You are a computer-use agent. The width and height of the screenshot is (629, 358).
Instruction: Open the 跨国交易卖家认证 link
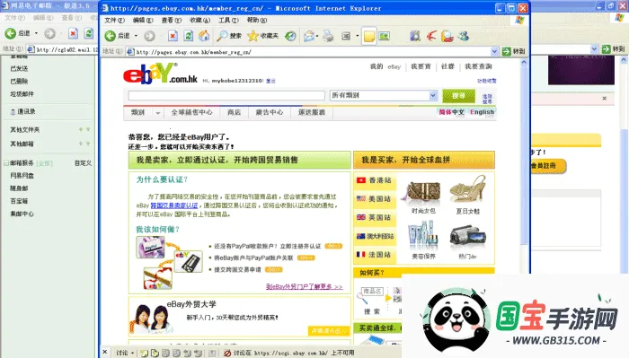[x=174, y=205]
